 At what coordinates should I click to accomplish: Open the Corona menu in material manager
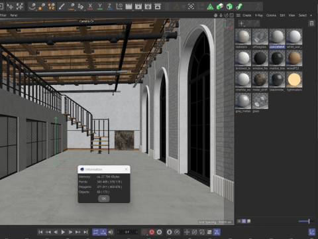tap(271, 15)
